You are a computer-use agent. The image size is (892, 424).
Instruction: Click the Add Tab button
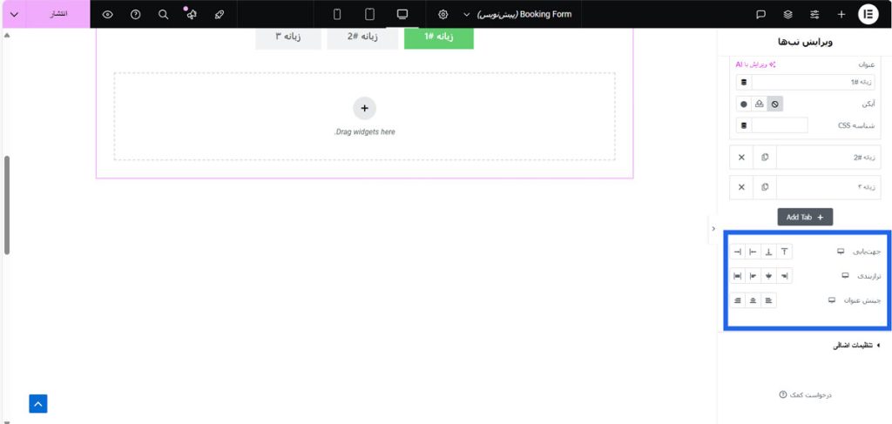pyautogui.click(x=805, y=217)
